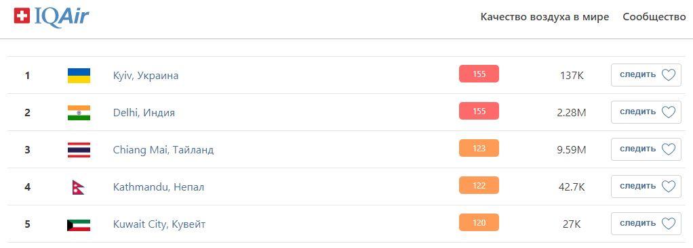693x248 pixels.
Task: Click the Thailand flag icon
Action: coord(79,150)
